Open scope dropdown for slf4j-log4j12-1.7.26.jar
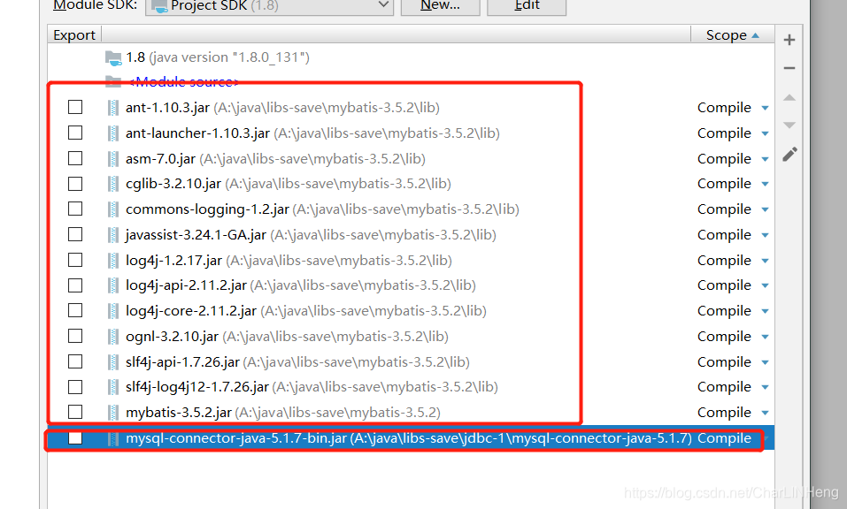 (765, 387)
